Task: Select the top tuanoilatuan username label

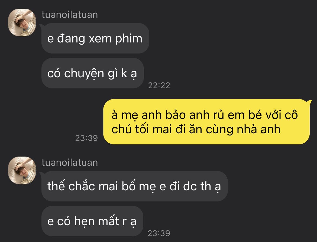Action: pos(70,15)
